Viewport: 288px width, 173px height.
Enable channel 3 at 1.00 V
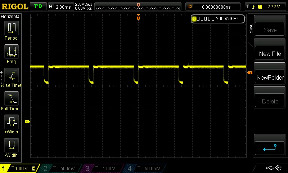coord(103,168)
